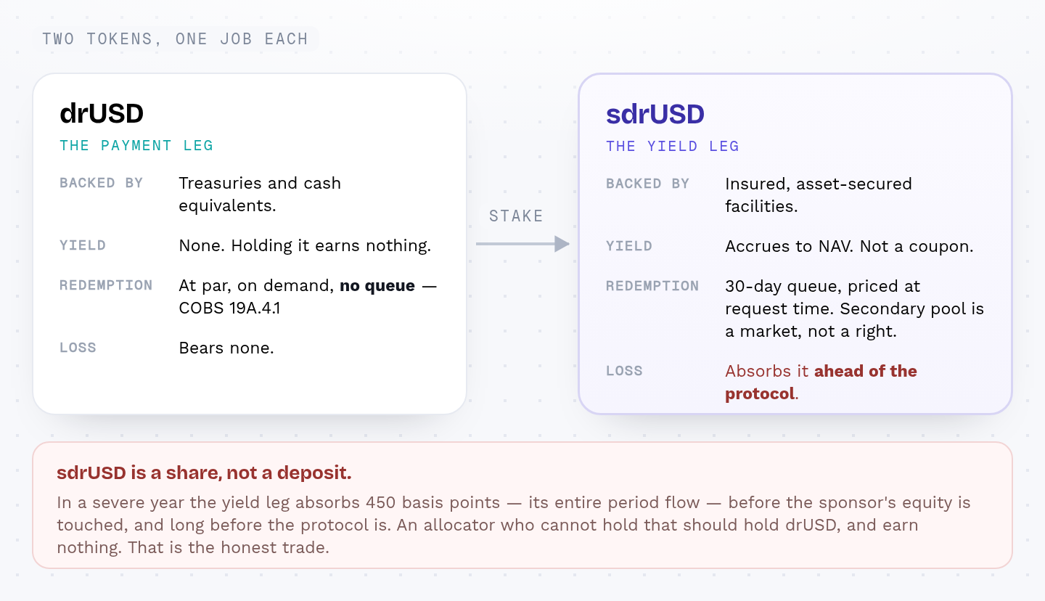The image size is (1045, 601).
Task: Click sdrUSD 'BACKED BY' label
Action: point(648,184)
